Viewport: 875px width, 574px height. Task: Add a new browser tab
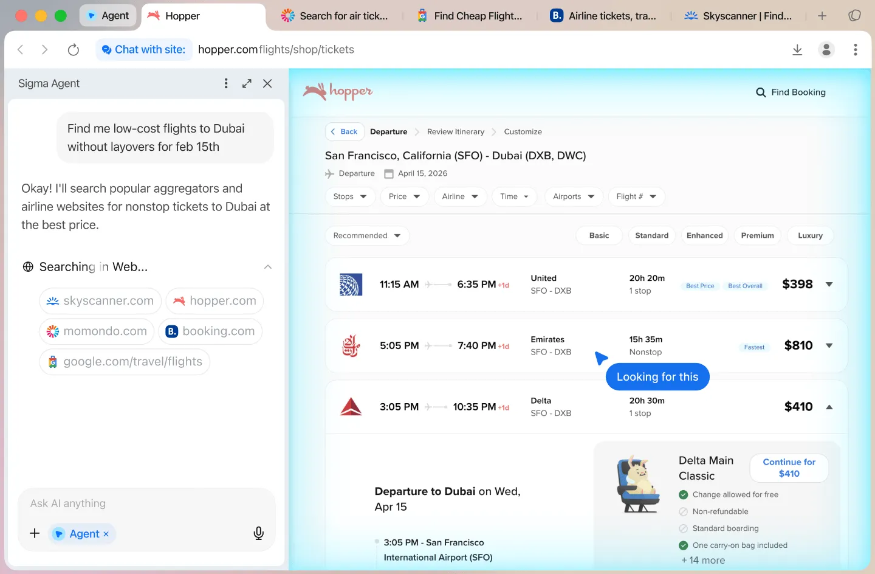click(x=822, y=16)
